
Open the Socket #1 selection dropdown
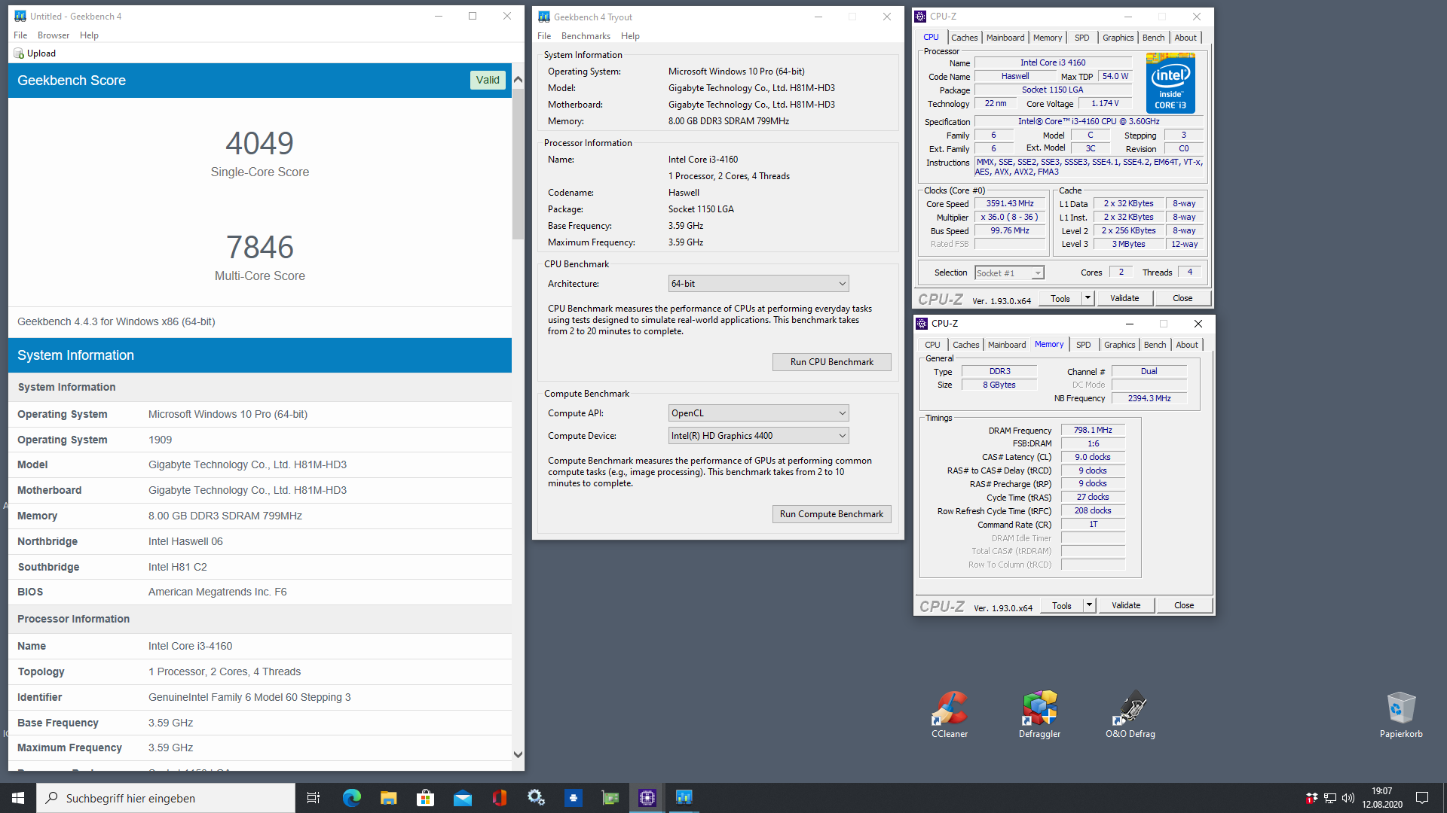(1009, 273)
